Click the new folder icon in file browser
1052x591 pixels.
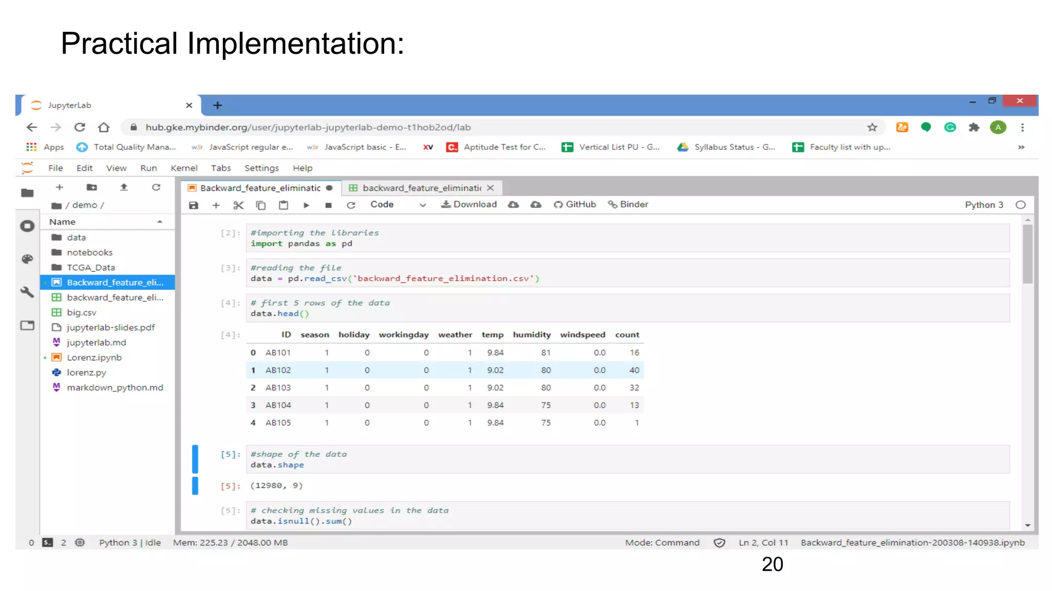pyautogui.click(x=91, y=187)
